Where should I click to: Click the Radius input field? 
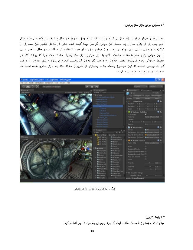tap(153, 124)
